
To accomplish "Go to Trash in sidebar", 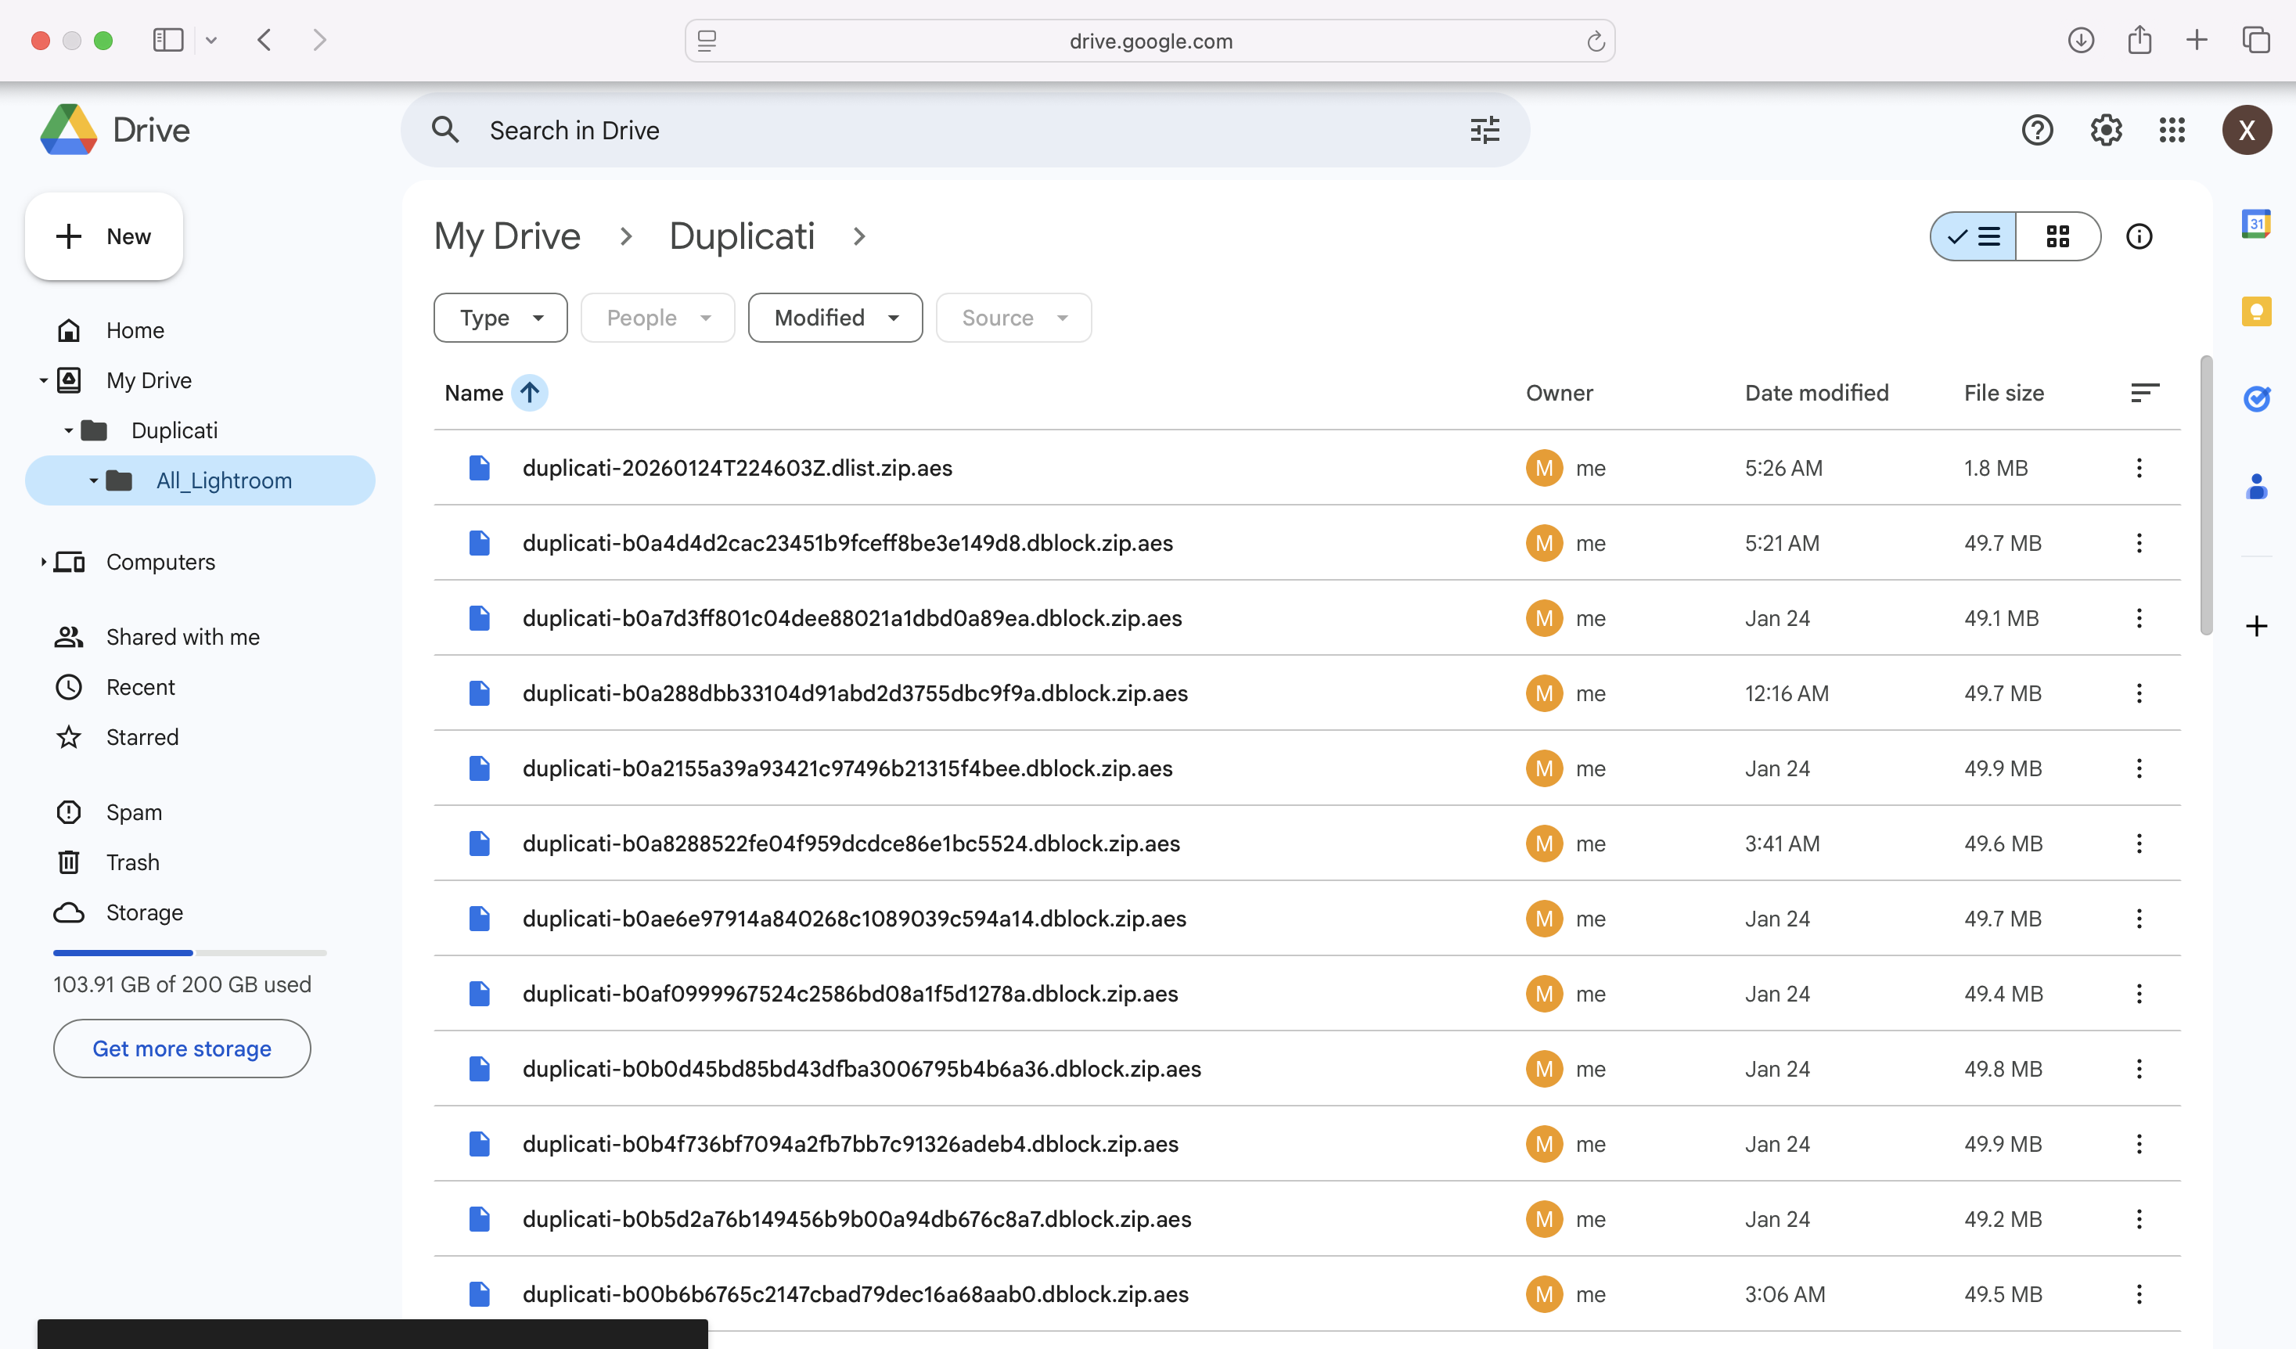I will click(x=132, y=862).
